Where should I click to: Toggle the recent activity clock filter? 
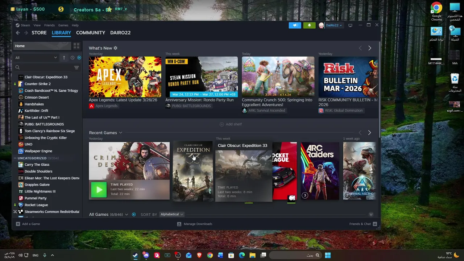(x=72, y=58)
